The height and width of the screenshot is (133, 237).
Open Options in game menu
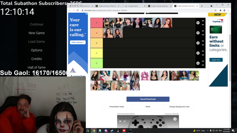pyautogui.click(x=37, y=50)
